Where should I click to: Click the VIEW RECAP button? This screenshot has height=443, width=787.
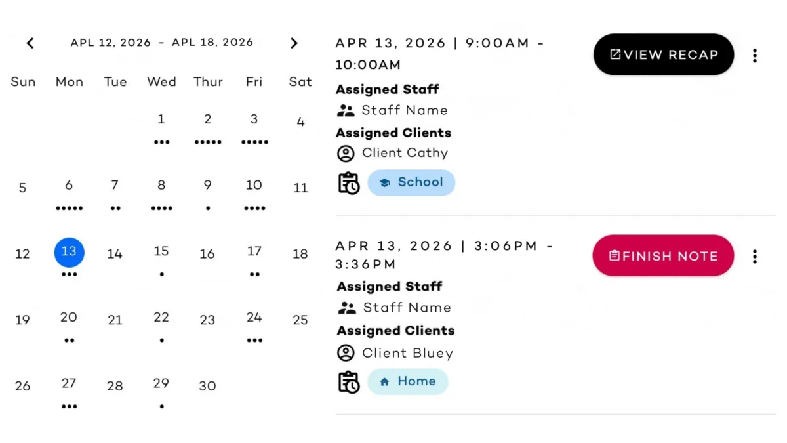click(663, 54)
